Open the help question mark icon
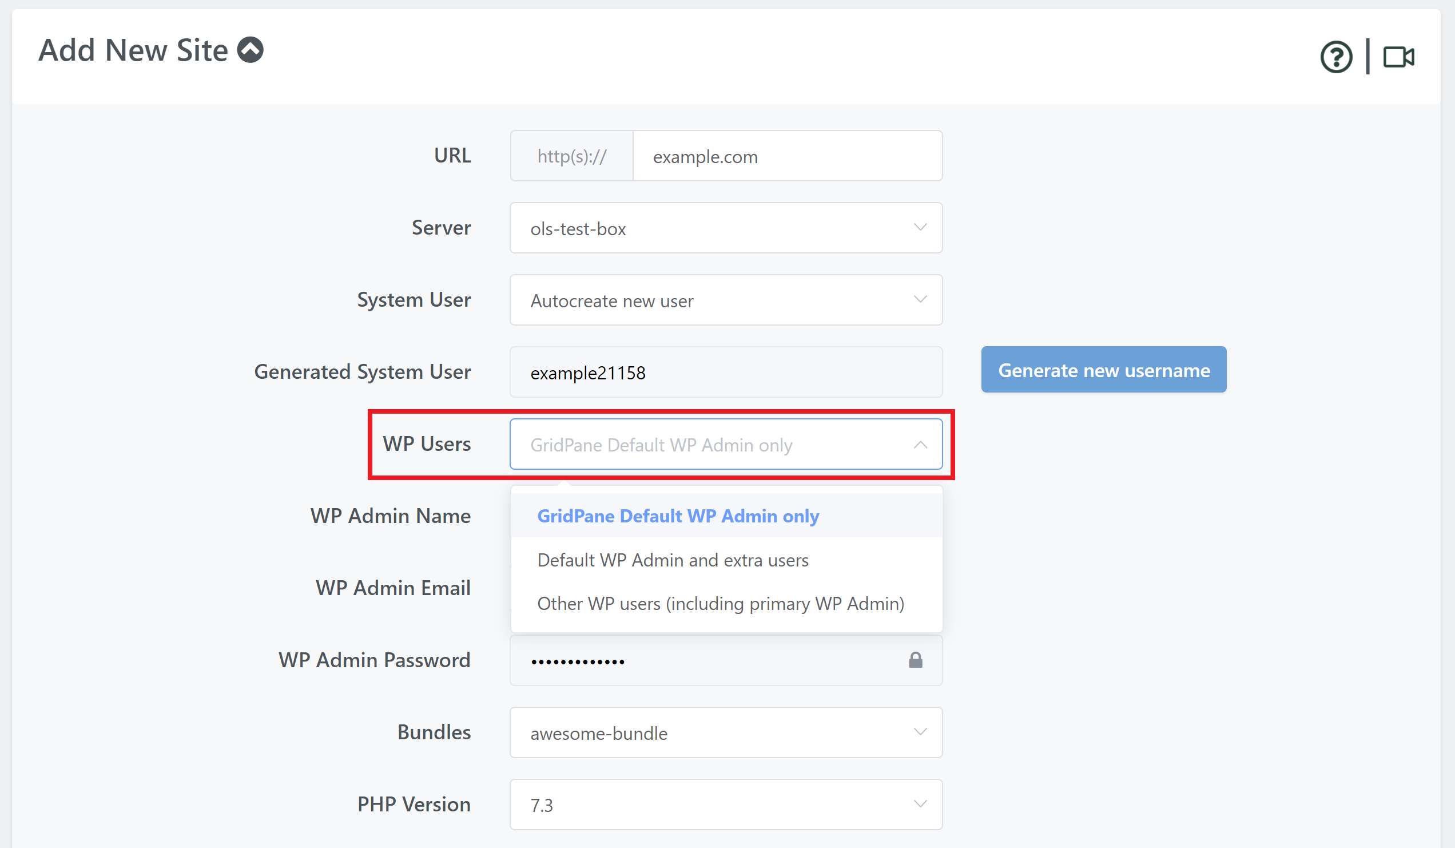Screen dimensions: 1455x848 click(x=1336, y=57)
